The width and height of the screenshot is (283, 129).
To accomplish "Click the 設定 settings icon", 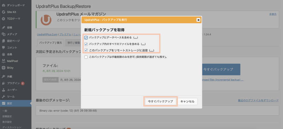I will (x=3, y=103).
